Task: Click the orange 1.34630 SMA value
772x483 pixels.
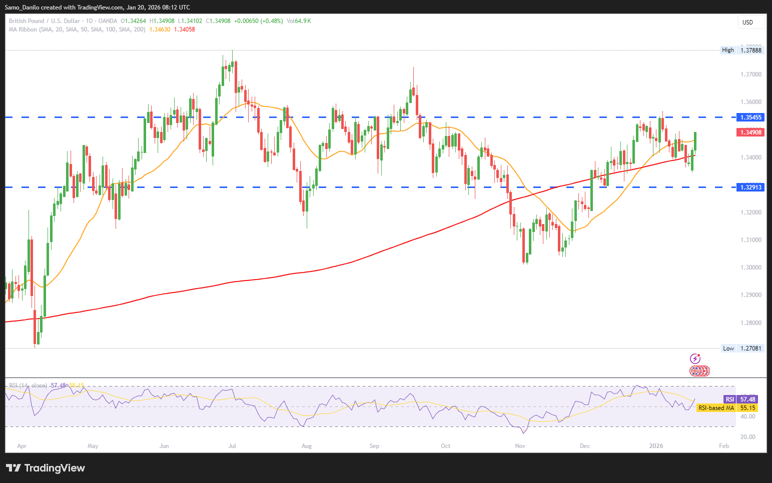Action: coord(160,29)
